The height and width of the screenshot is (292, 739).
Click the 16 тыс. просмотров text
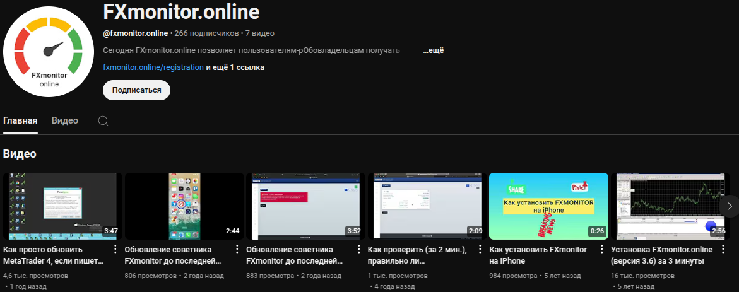click(642, 276)
